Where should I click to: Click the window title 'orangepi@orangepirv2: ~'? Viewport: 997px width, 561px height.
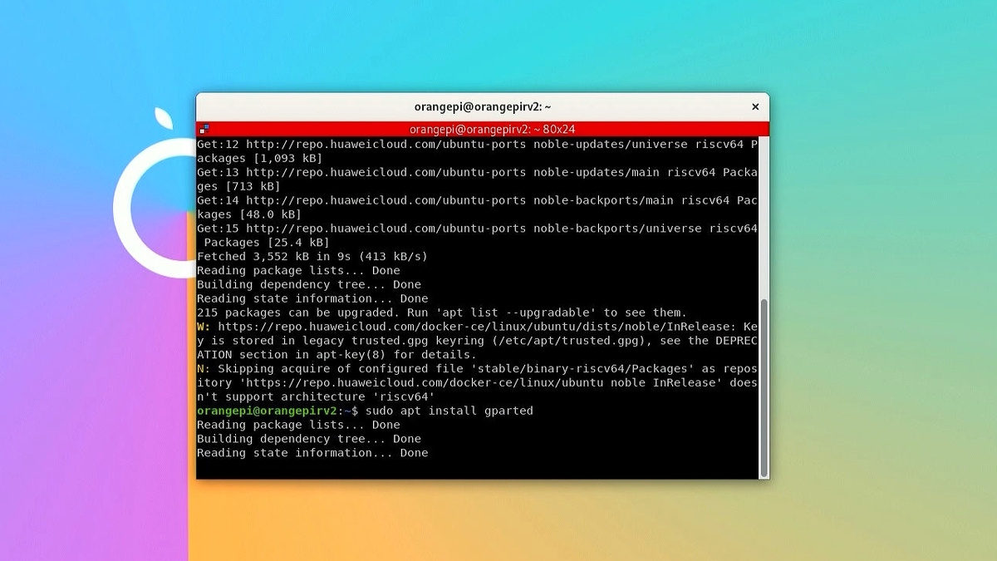click(x=483, y=106)
